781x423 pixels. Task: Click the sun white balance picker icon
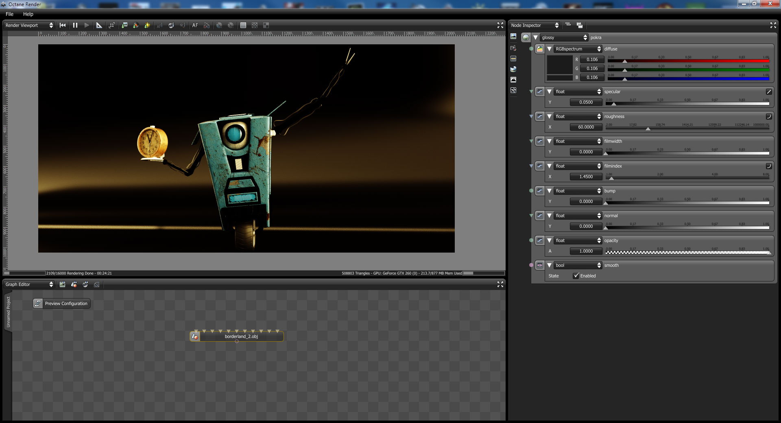click(147, 25)
